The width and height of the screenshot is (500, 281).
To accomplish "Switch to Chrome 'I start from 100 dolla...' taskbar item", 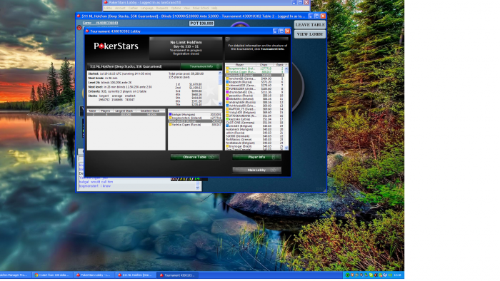I will 52,275.
